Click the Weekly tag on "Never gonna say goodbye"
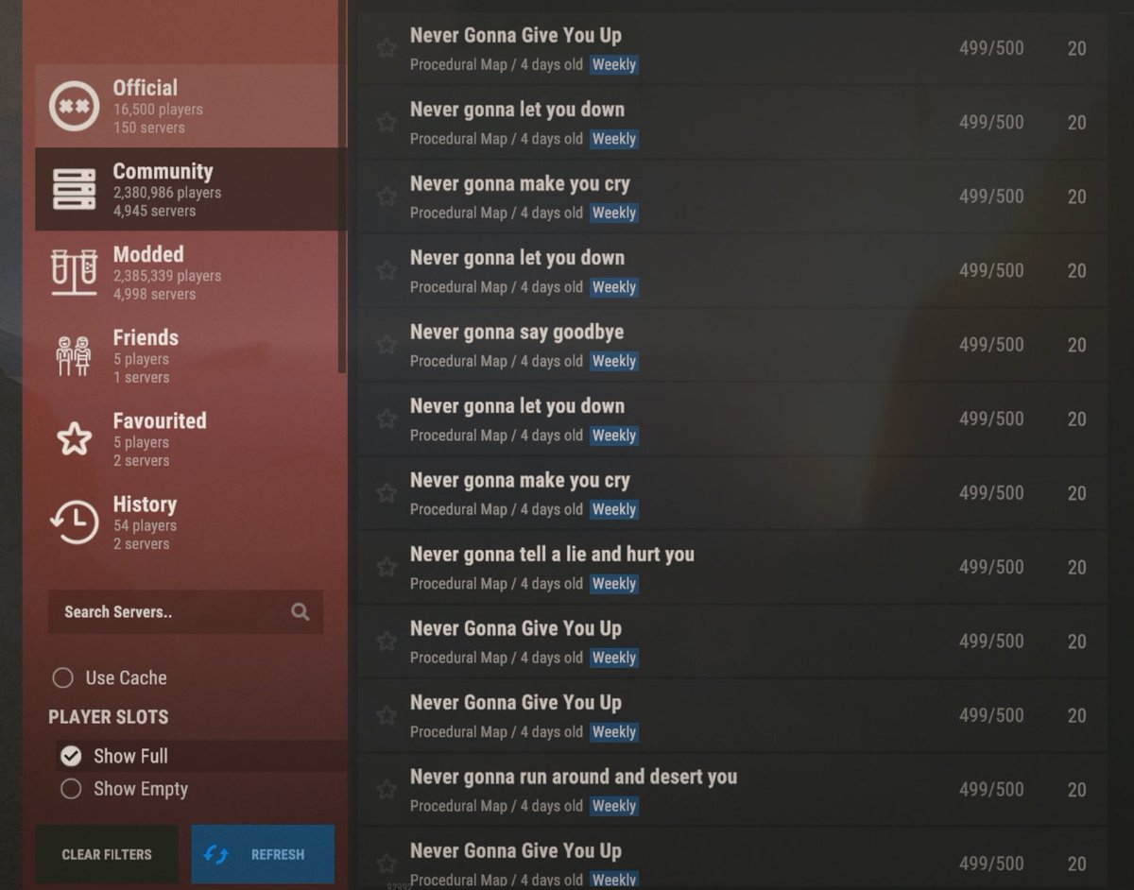The image size is (1134, 890). [x=614, y=361]
